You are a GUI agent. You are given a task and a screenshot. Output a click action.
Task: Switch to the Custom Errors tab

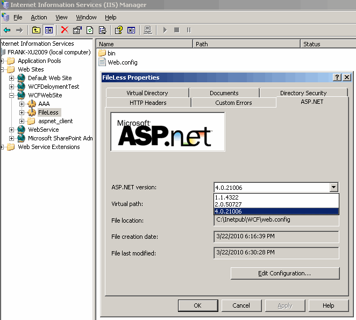(233, 103)
